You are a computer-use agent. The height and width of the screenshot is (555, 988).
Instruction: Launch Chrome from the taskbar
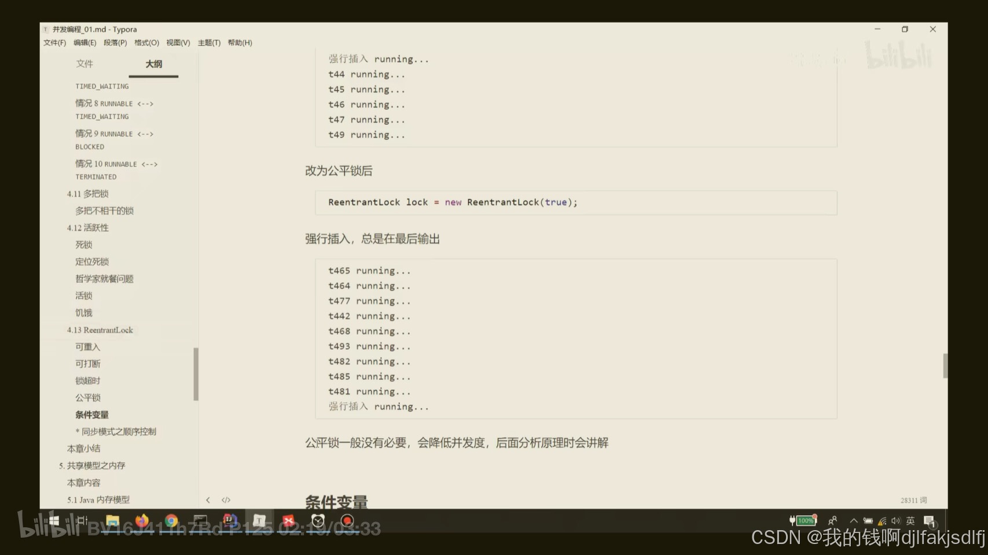[x=171, y=521]
